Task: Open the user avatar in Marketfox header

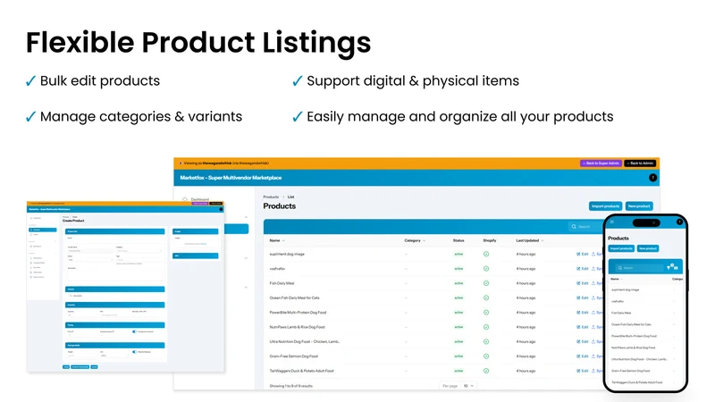Action: pos(652,178)
